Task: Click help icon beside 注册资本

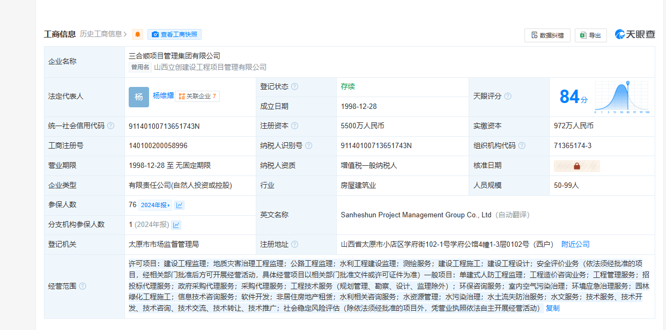Action: 294,126
